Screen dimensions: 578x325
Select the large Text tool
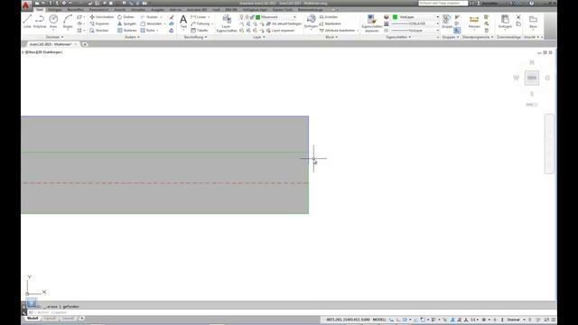(x=183, y=22)
